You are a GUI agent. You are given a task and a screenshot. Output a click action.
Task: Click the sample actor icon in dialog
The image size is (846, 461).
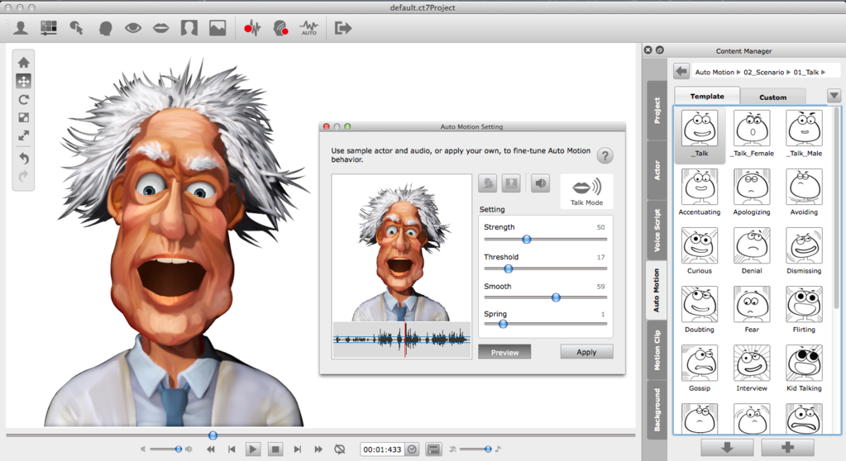tap(488, 184)
